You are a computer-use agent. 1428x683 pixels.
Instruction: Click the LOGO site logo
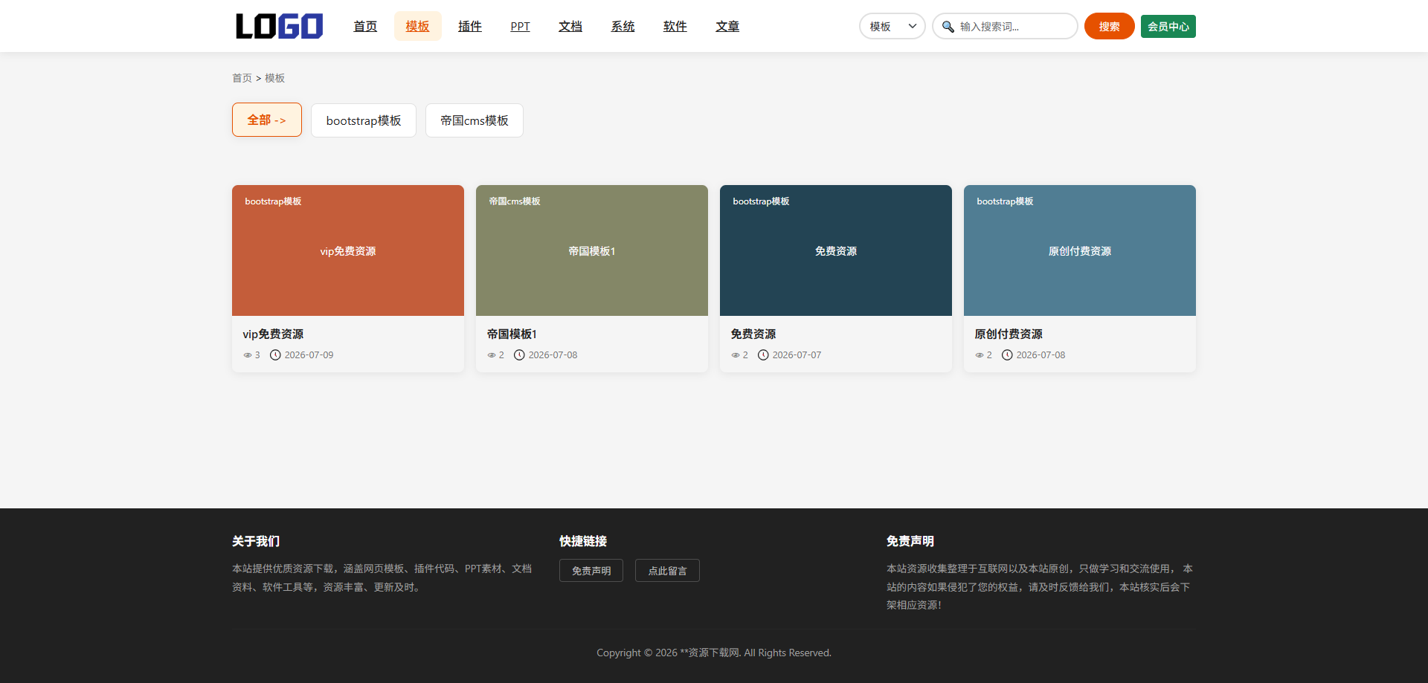(279, 26)
